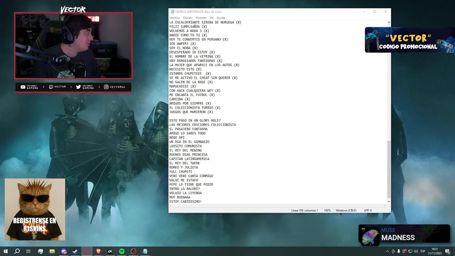Click the line 'VALVE ME ESTAFO'
The image size is (455, 256).
184,180
